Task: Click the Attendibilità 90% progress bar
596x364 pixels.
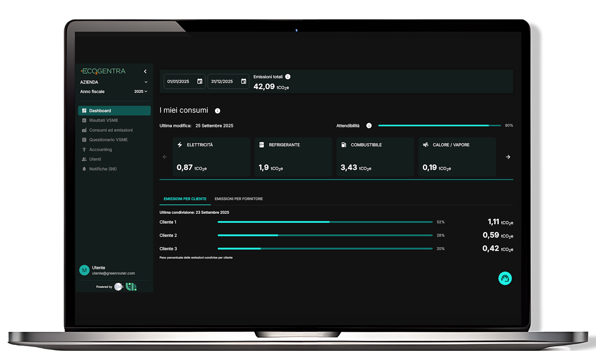Action: click(x=439, y=126)
